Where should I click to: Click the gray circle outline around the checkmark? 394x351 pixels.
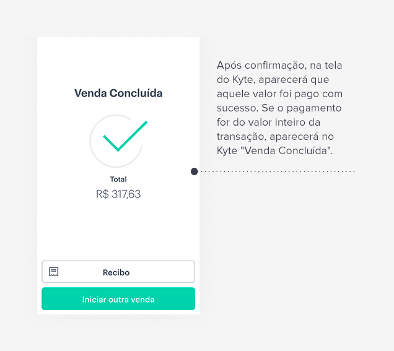pos(116,141)
